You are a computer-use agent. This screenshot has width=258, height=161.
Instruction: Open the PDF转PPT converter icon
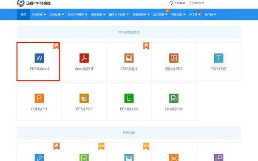coord(39,98)
